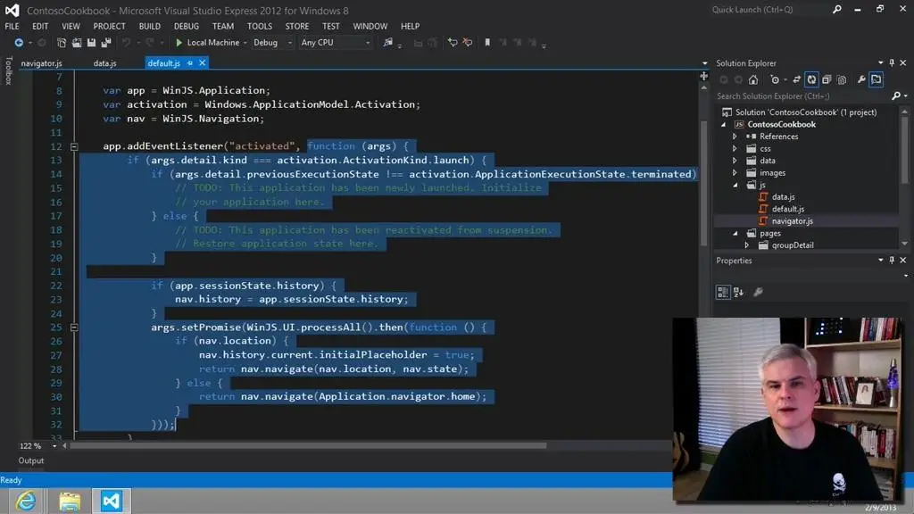
Task: Click the Home icon in Solution Explorer
Action: pyautogui.click(x=753, y=79)
